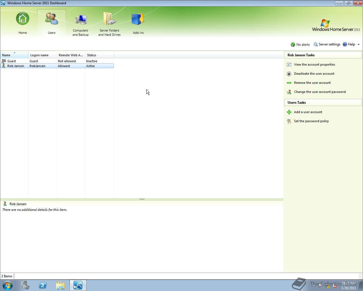The height and width of the screenshot is (291, 363).
Task: Click the Action Center flag icon
Action: (x=321, y=286)
